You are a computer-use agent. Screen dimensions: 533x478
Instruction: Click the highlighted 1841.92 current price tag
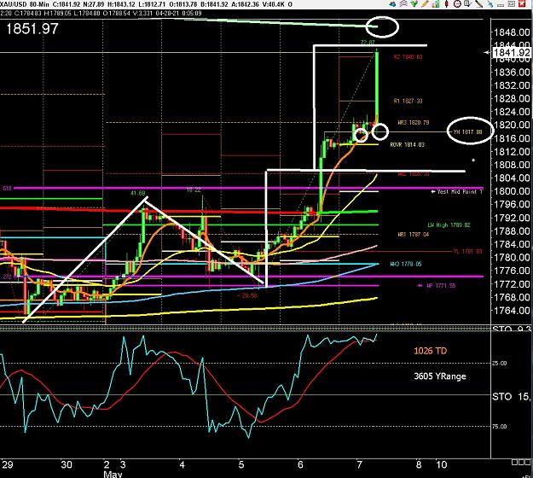click(513, 53)
